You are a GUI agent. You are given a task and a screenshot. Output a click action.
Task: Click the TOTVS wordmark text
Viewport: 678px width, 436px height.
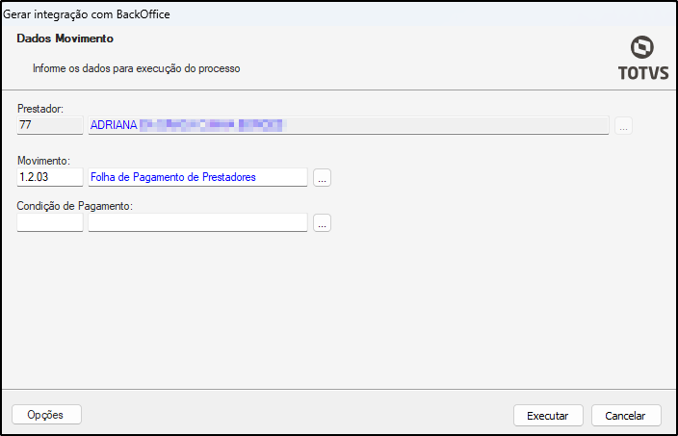click(641, 72)
